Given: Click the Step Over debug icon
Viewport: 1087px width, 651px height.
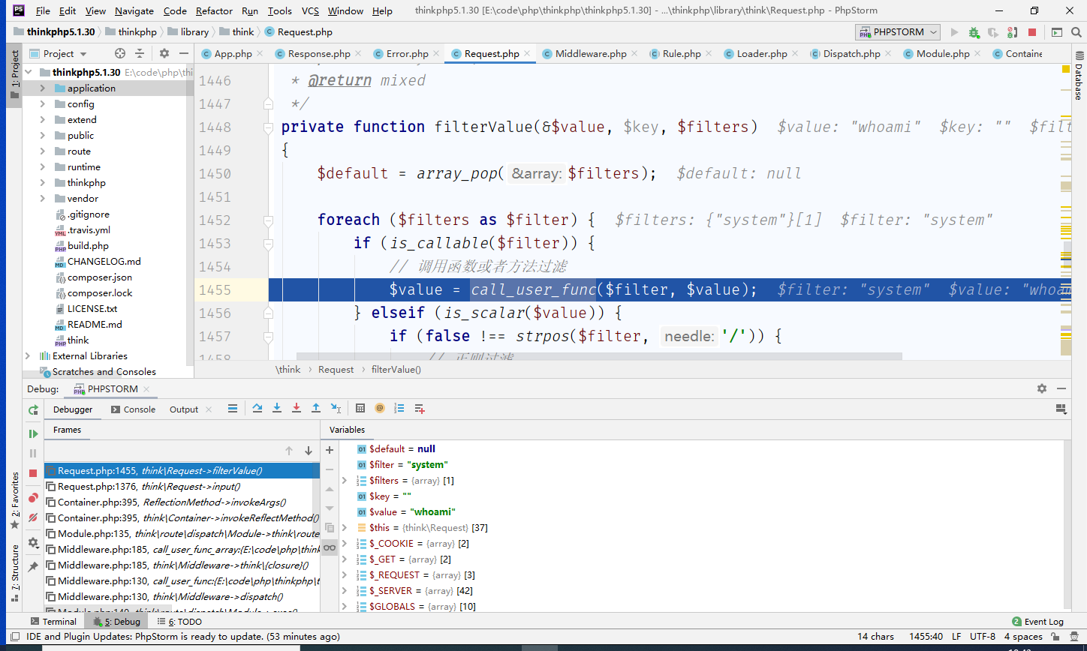Looking at the screenshot, I should (x=257, y=409).
